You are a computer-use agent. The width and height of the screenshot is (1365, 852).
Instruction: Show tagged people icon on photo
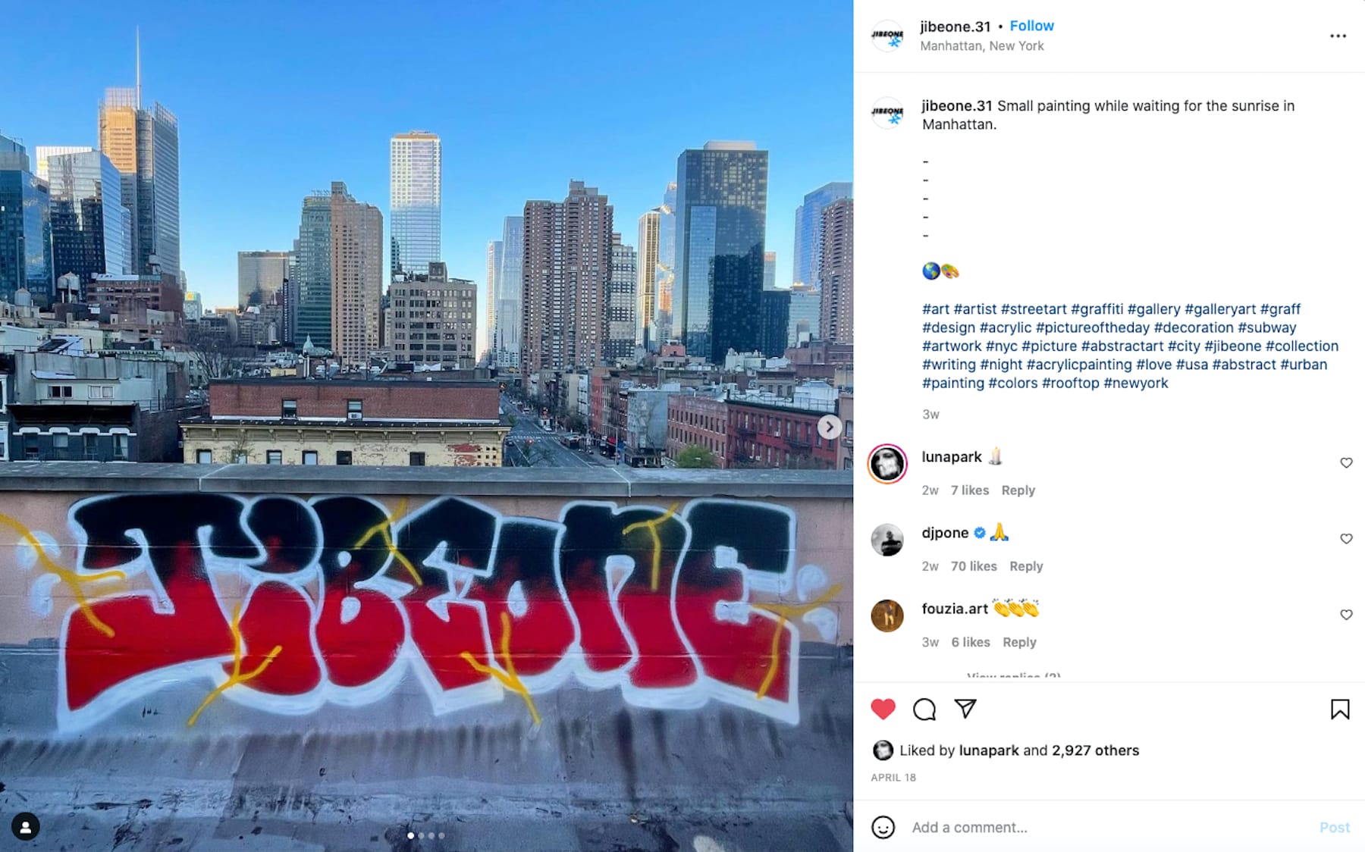coord(26,827)
